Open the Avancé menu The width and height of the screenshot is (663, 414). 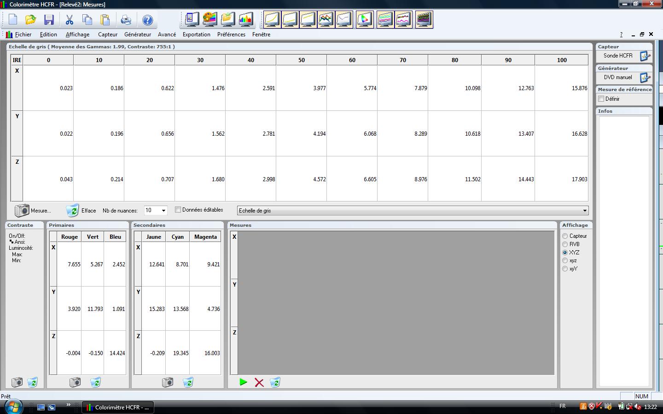[x=167, y=34]
